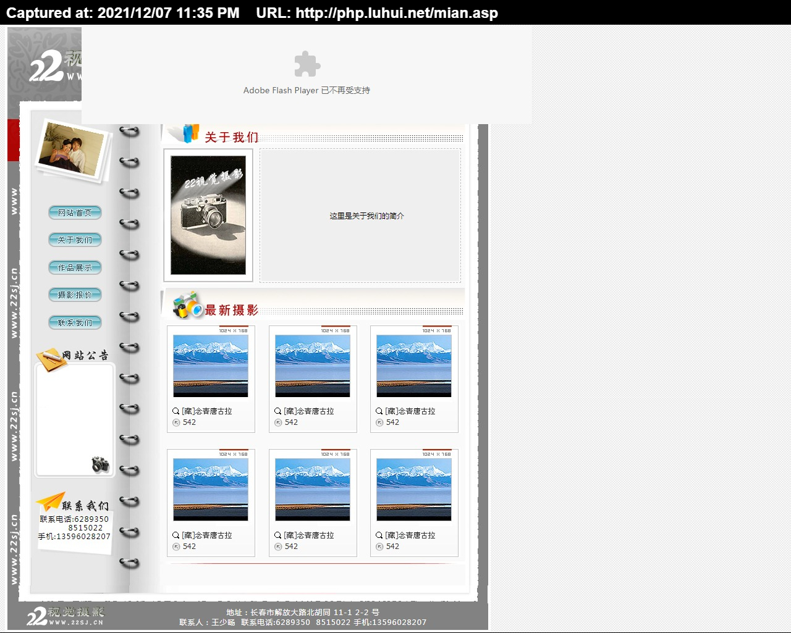This screenshot has height=633, width=791.
Task: Click the 这里是关于我们的简介 text
Action: pos(367,216)
